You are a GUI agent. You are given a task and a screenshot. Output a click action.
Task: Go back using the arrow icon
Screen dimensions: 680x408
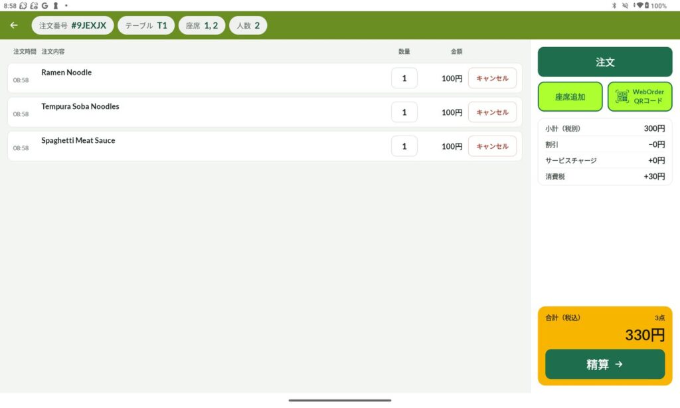(14, 25)
